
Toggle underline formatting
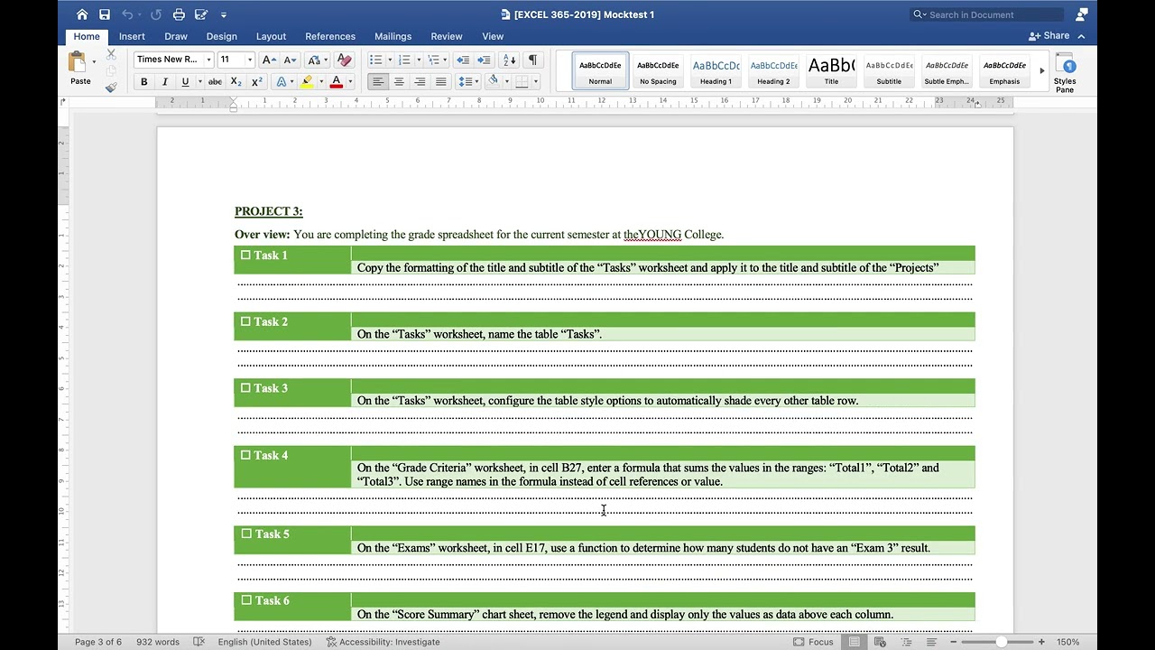pos(185,82)
